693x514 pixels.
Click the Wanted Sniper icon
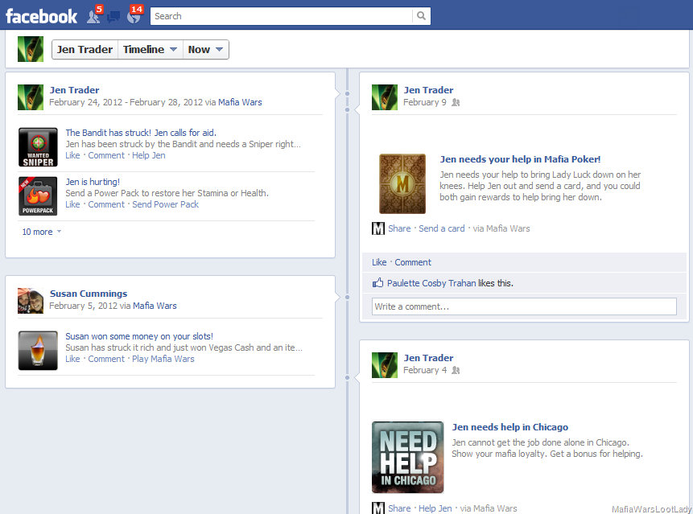[38, 147]
